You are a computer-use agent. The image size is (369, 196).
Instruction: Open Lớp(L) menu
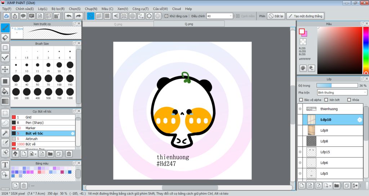43,9
